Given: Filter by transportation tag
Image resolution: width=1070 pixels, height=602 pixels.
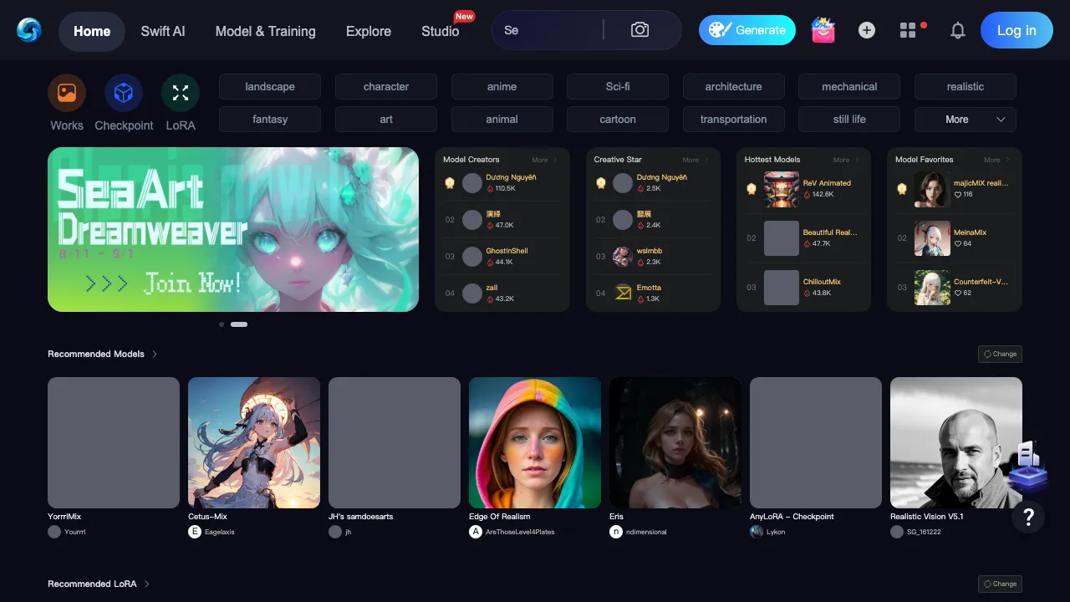Looking at the screenshot, I should 734,120.
